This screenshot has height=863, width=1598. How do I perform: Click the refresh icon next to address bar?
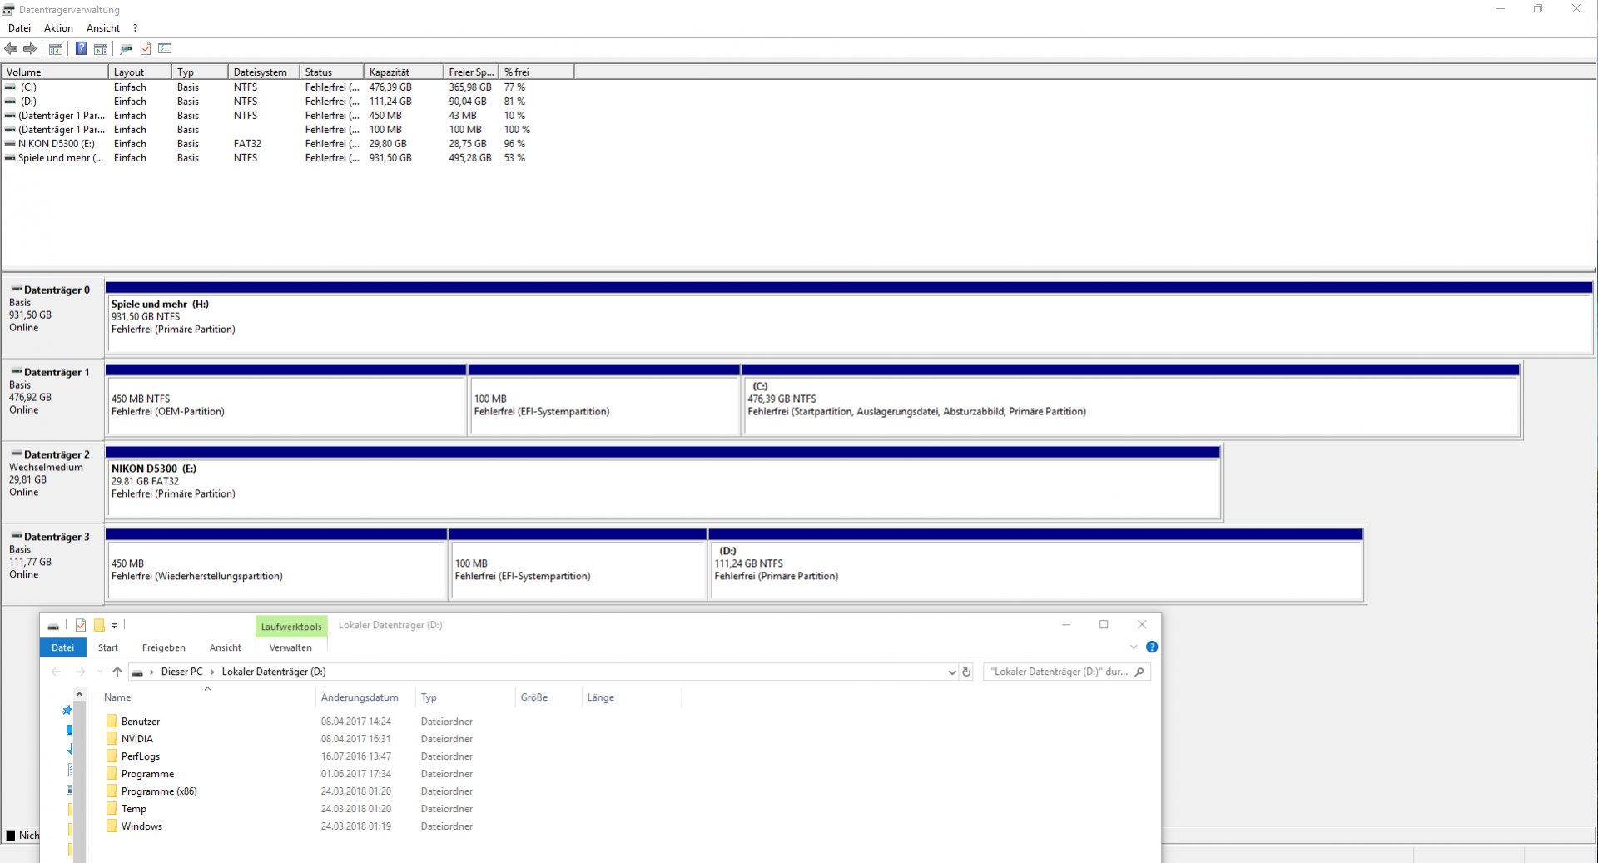tap(966, 672)
